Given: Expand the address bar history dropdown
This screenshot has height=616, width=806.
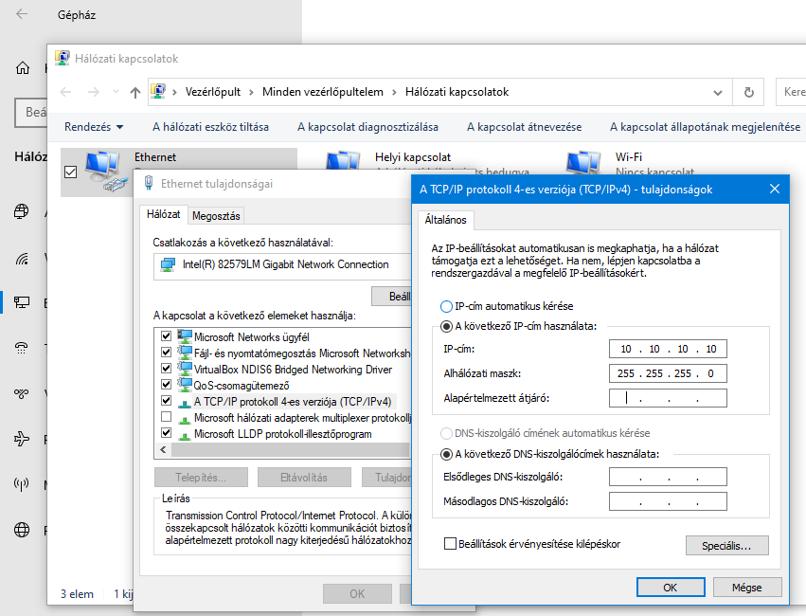Looking at the screenshot, I should pos(717,92).
